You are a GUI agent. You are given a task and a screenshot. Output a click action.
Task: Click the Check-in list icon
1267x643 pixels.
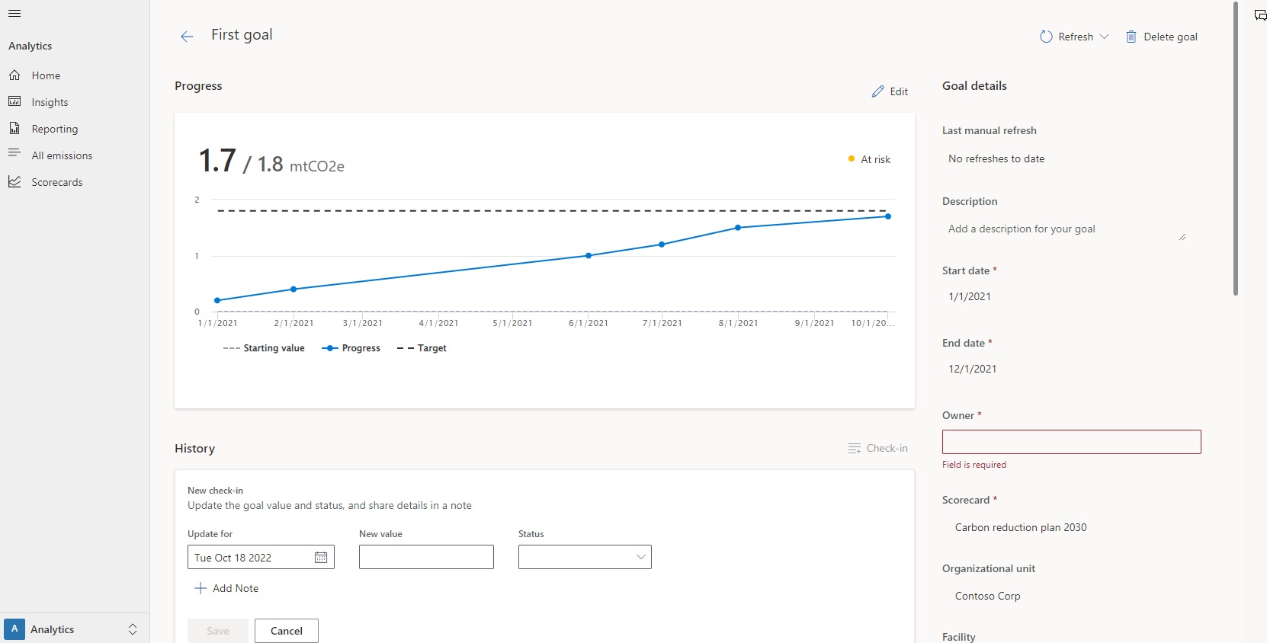point(855,448)
